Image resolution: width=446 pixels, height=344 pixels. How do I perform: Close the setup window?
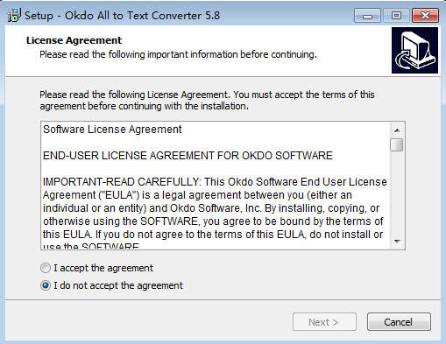click(425, 16)
